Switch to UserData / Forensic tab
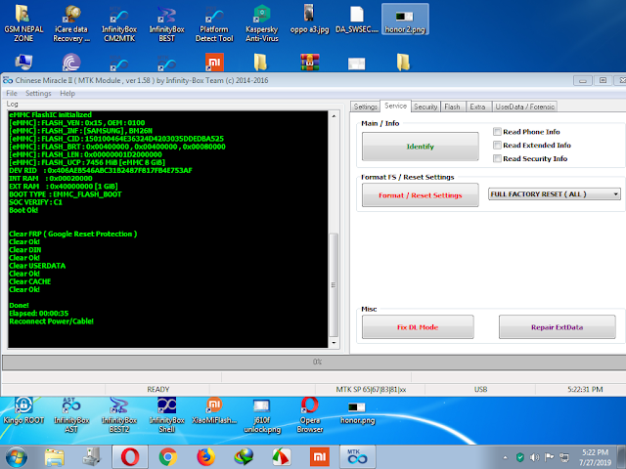The image size is (626, 469). tap(524, 107)
